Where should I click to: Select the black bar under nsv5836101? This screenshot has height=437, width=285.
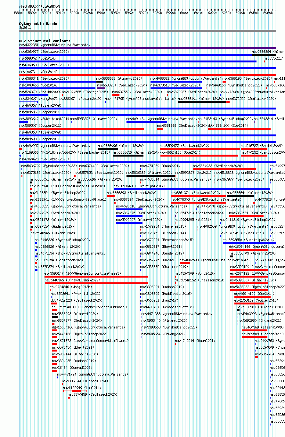(202, 102)
